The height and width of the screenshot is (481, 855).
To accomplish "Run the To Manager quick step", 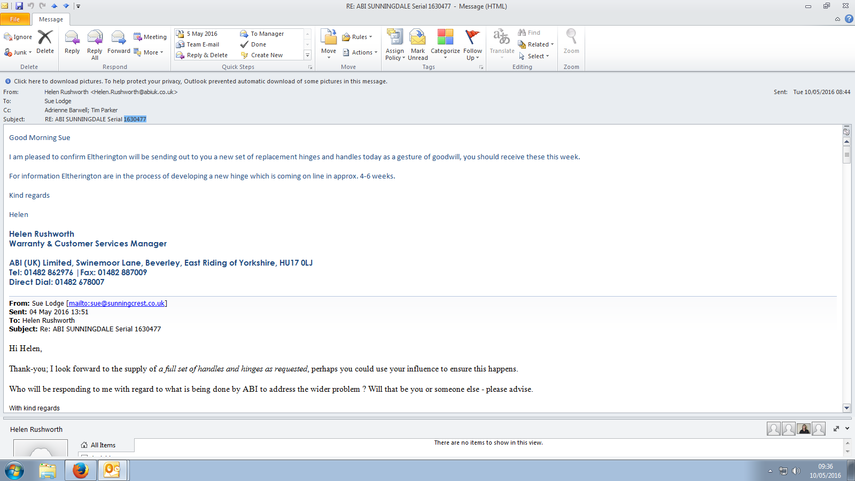I will point(262,34).
